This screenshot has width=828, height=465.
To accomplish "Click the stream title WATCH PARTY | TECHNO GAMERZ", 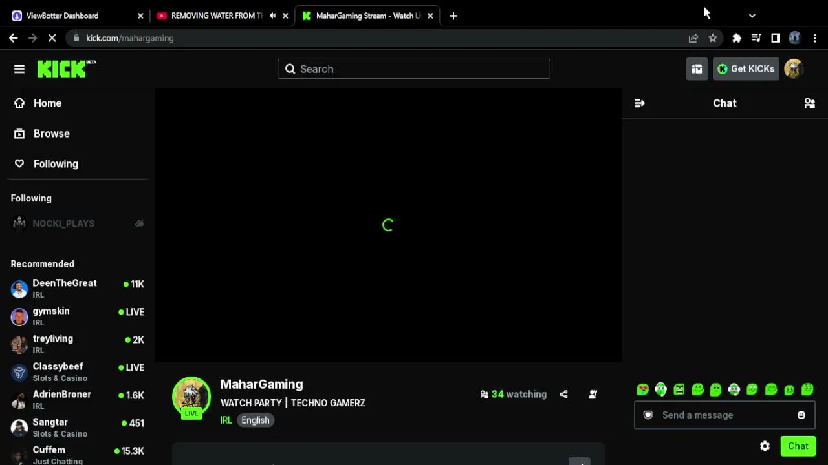I will 293,403.
